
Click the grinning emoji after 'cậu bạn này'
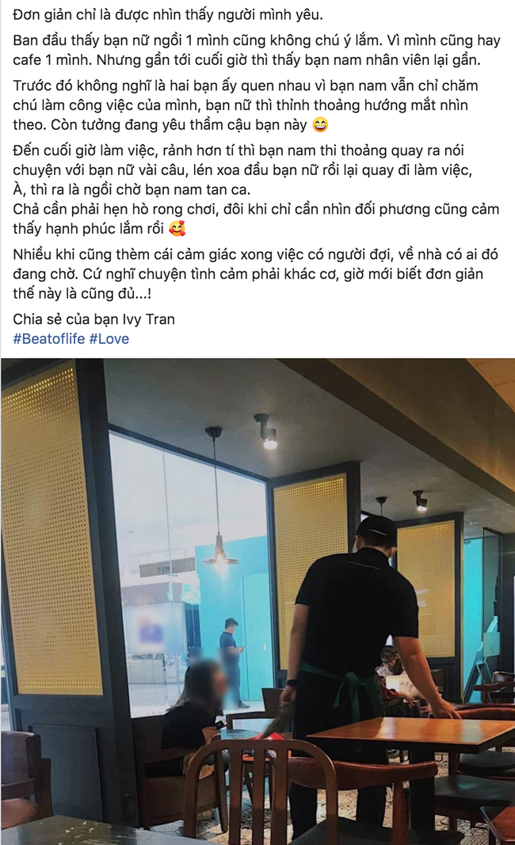point(320,125)
